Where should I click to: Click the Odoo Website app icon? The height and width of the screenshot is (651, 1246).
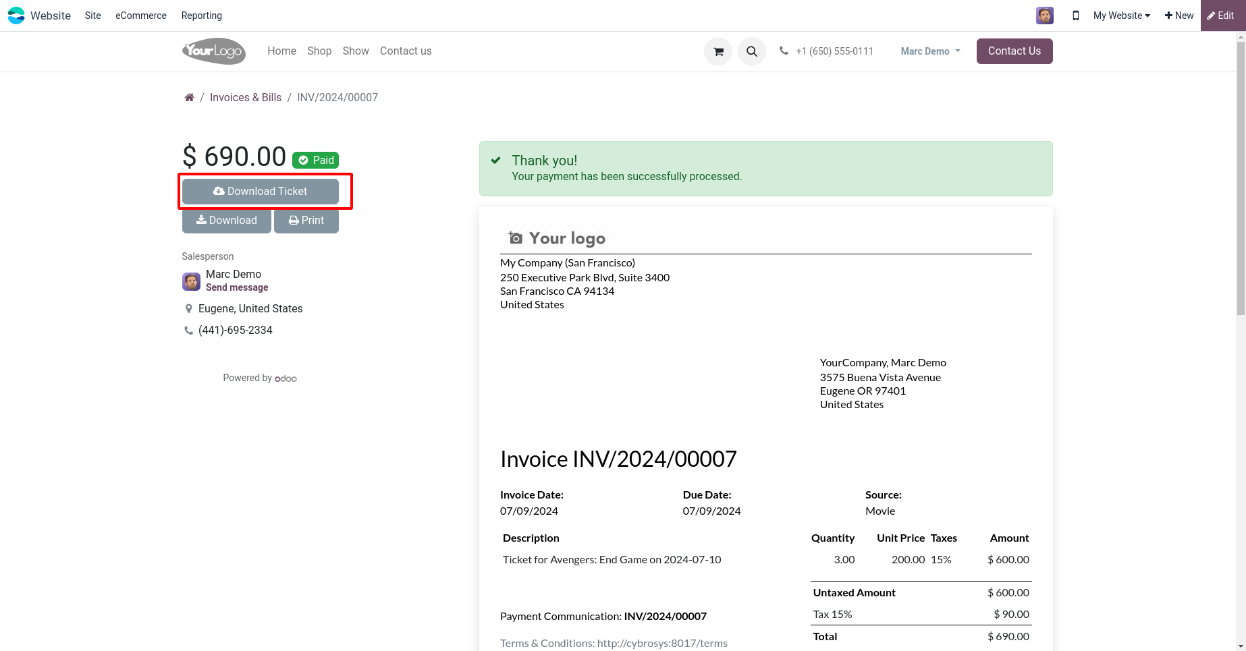pyautogui.click(x=16, y=16)
